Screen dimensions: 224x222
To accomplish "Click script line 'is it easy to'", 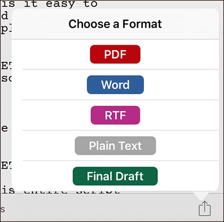I will [x=49, y=4].
